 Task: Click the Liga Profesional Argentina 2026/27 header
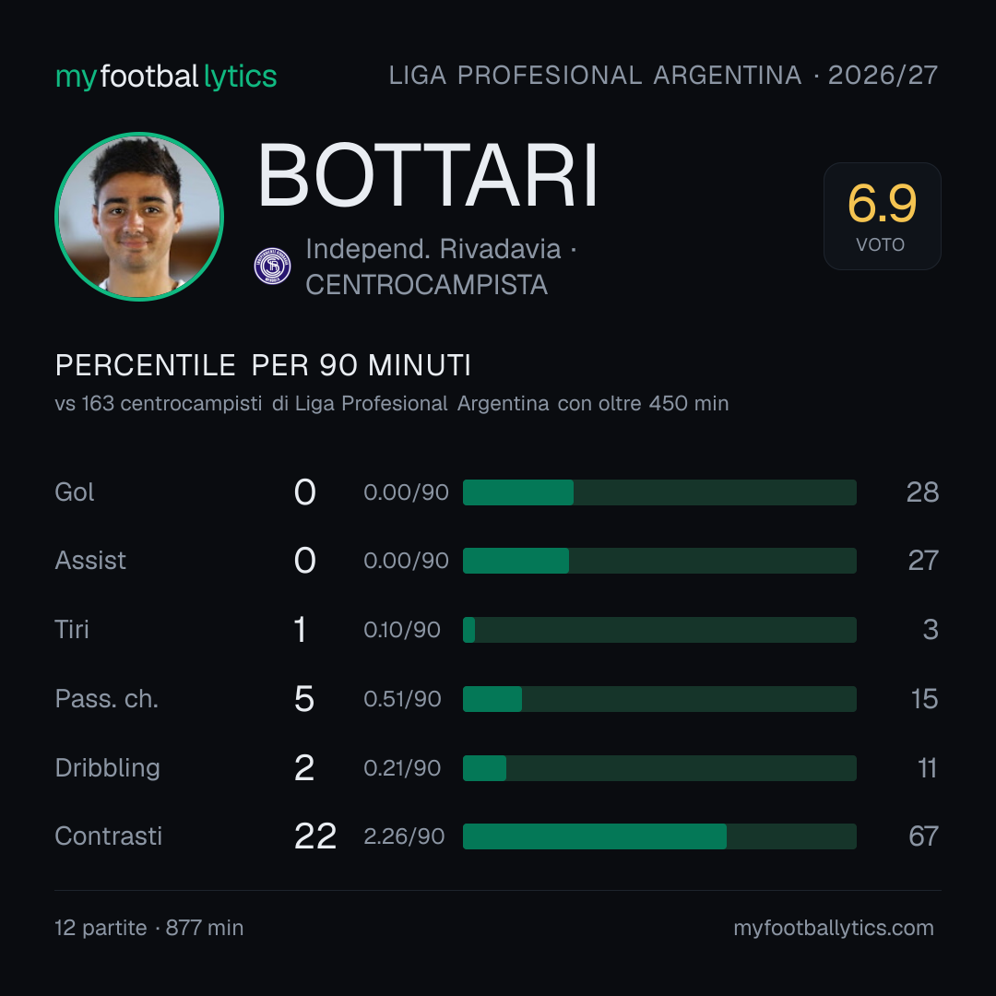point(663,76)
